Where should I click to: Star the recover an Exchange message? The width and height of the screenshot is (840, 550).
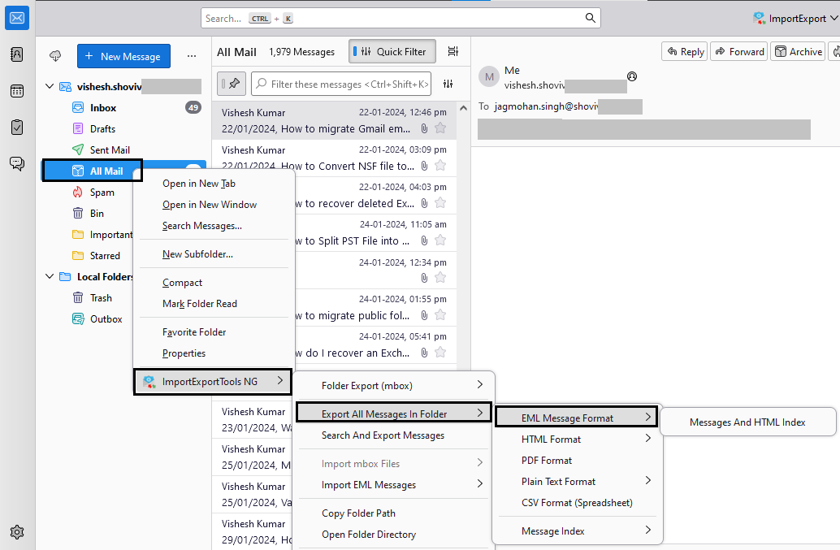click(x=440, y=353)
